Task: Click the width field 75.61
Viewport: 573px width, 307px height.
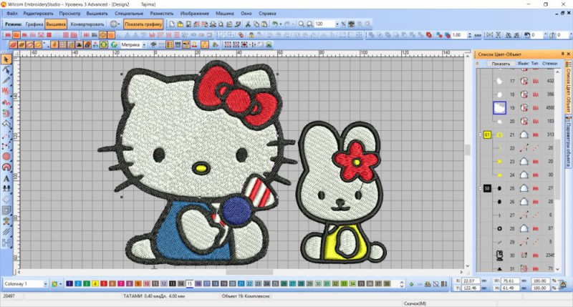Action: (511, 281)
